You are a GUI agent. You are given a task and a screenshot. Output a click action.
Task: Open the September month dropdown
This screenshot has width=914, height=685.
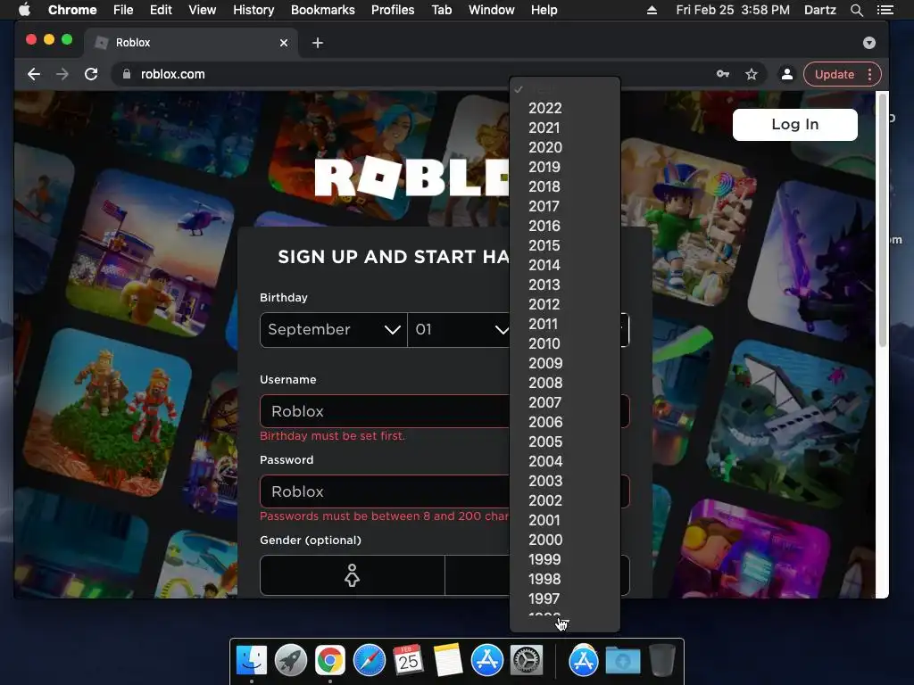pyautogui.click(x=334, y=330)
